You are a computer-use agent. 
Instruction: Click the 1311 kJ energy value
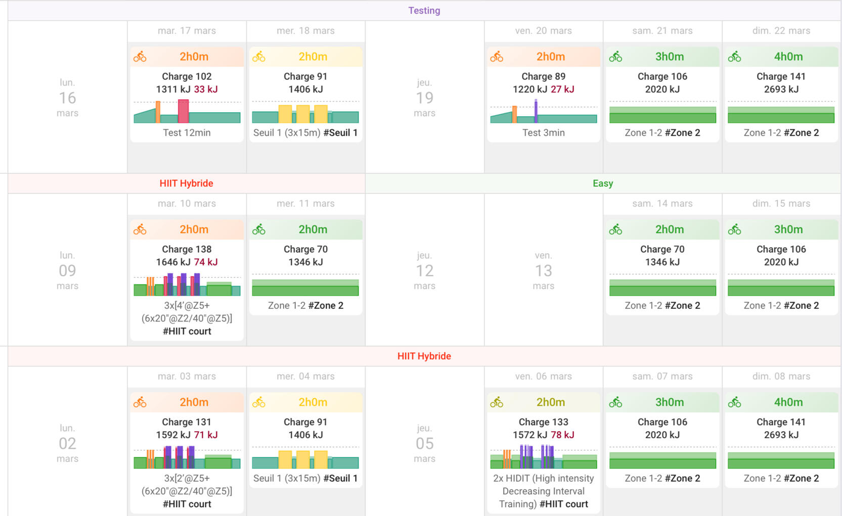click(173, 89)
